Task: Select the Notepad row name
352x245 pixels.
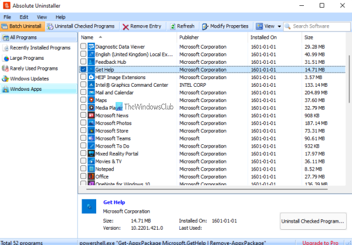Action: click(x=104, y=169)
